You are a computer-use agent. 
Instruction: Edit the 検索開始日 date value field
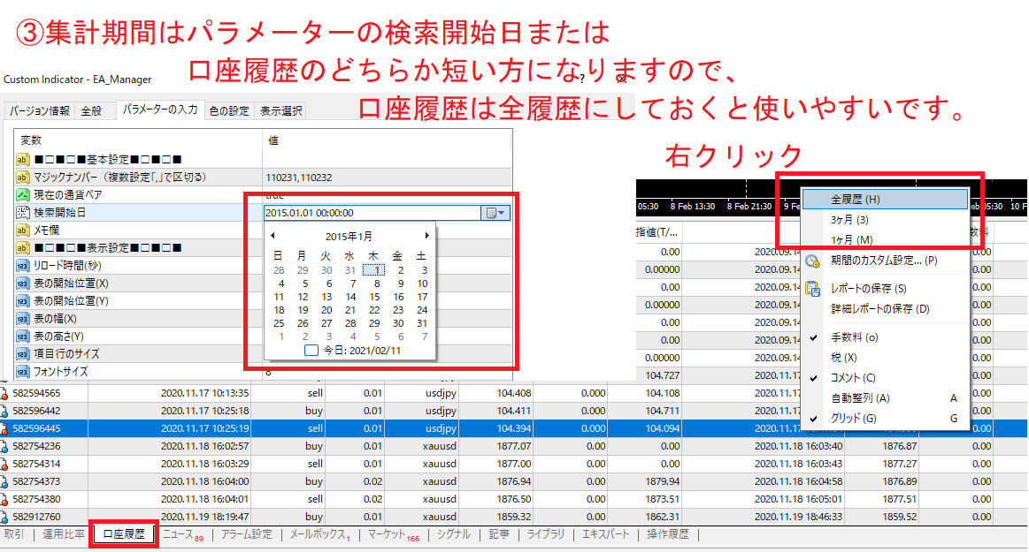click(x=372, y=213)
